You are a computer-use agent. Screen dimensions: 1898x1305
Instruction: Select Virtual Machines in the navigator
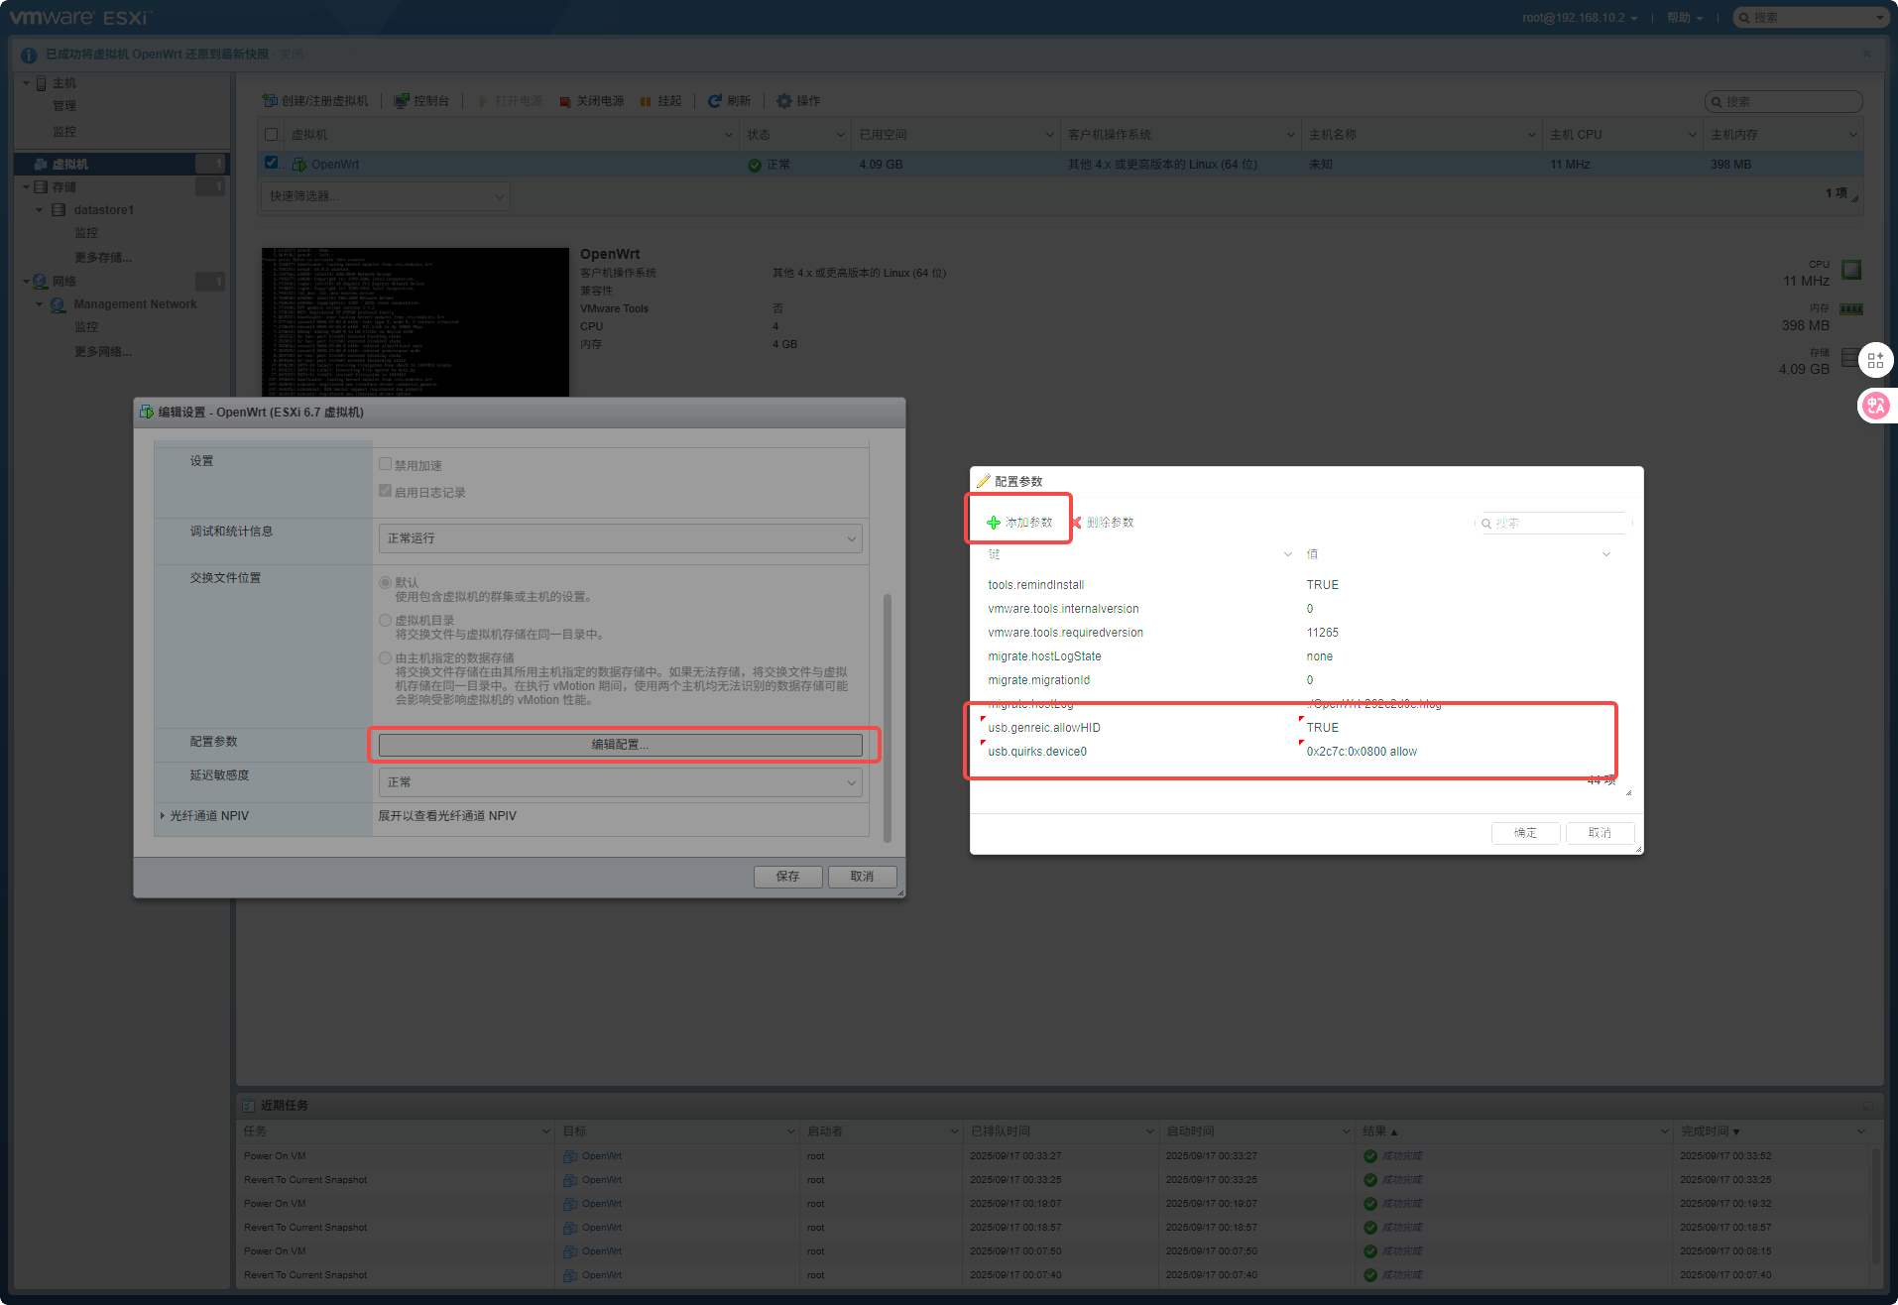pyautogui.click(x=69, y=165)
